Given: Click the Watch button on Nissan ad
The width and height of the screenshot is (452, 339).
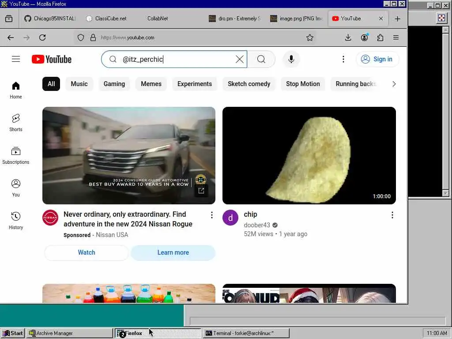Looking at the screenshot, I should (87, 252).
